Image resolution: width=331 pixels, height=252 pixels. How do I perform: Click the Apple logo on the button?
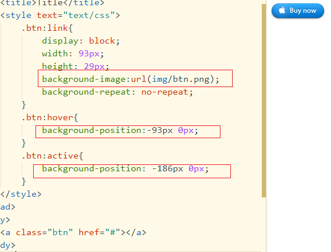coord(282,10)
